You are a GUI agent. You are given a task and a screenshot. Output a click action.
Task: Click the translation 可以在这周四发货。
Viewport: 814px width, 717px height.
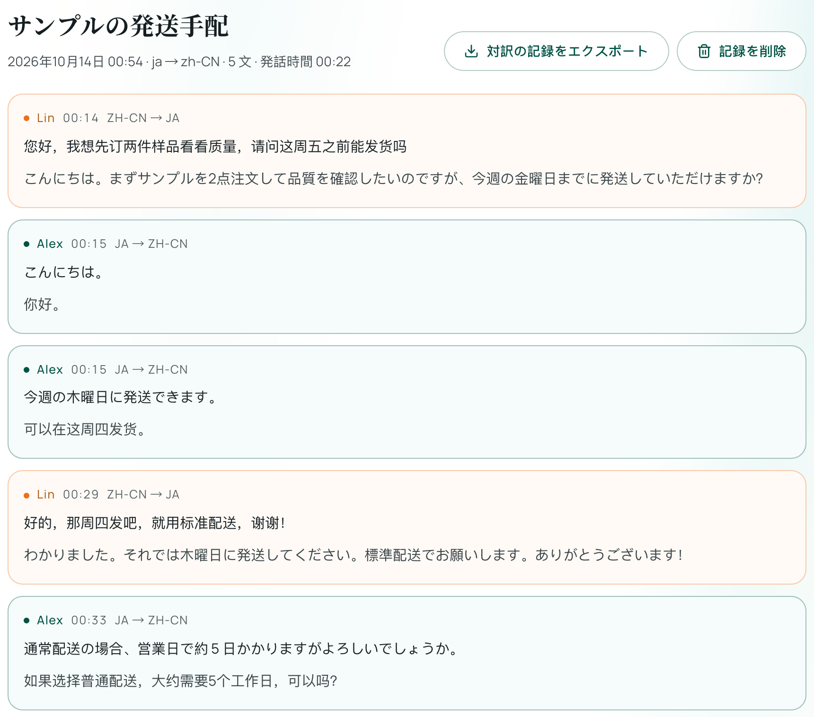(85, 429)
